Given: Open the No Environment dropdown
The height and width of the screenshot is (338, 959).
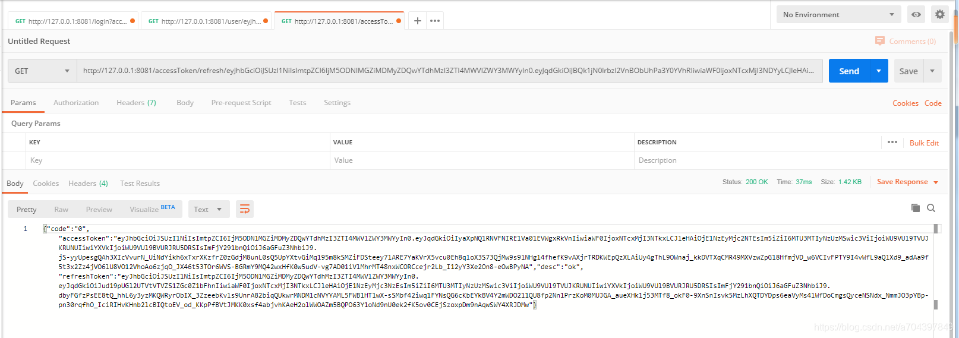Looking at the screenshot, I should tap(838, 14).
